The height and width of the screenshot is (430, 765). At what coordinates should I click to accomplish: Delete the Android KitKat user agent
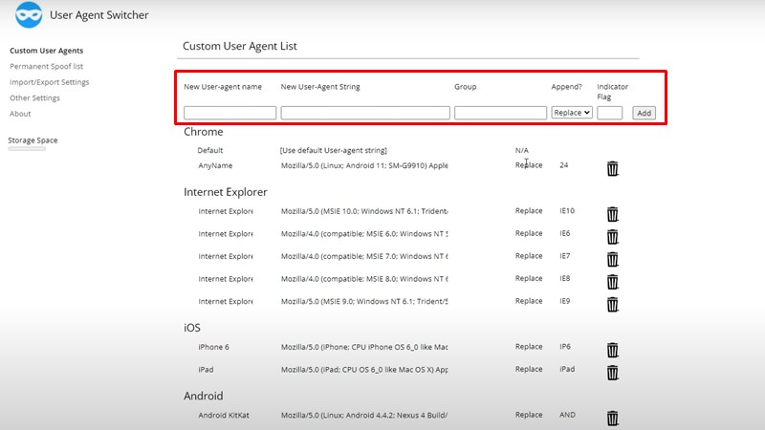tap(612, 418)
